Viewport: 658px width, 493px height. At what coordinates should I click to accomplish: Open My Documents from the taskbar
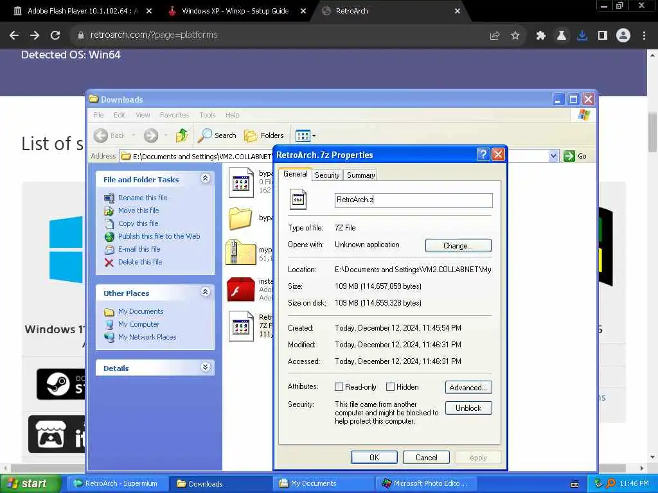click(x=323, y=484)
